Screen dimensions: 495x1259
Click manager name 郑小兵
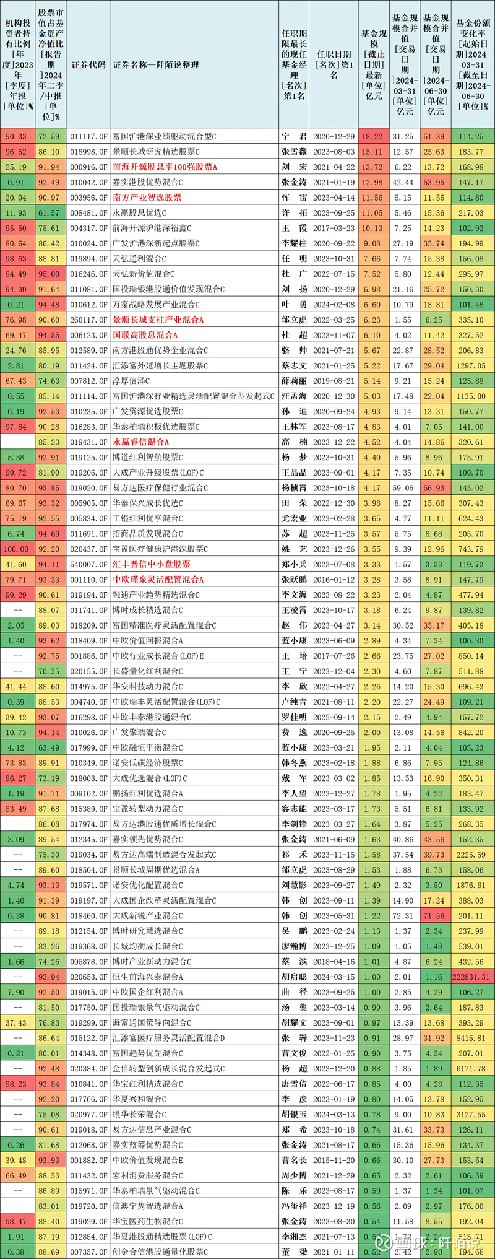(295, 564)
